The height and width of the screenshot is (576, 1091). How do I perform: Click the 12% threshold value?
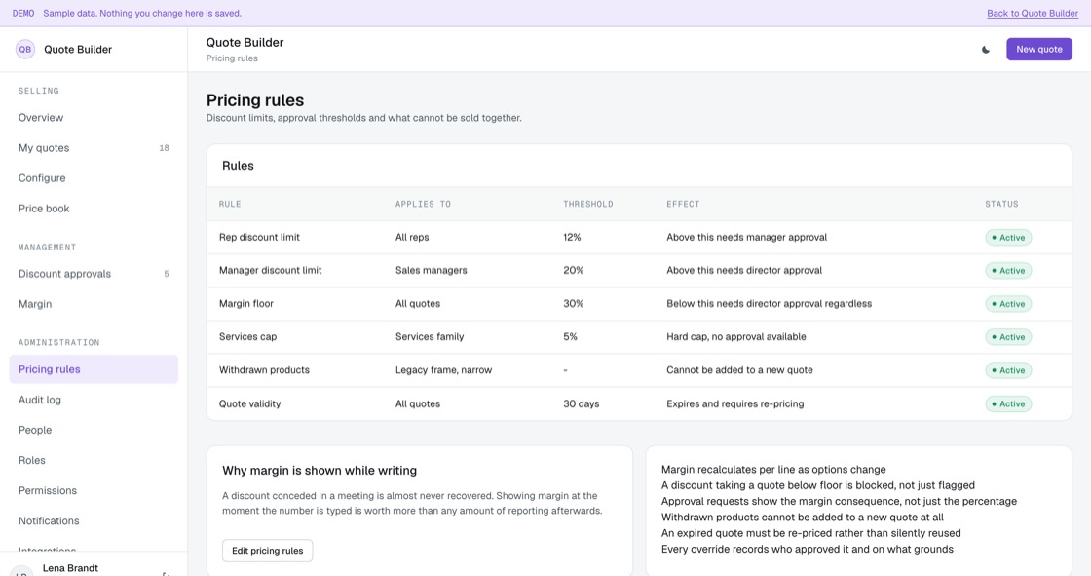click(x=572, y=238)
